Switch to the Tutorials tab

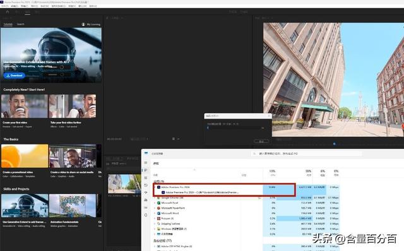[8, 24]
